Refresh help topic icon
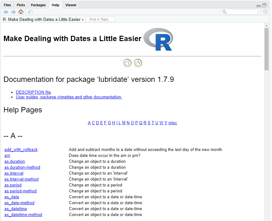272x221 pixels. coord(265,12)
